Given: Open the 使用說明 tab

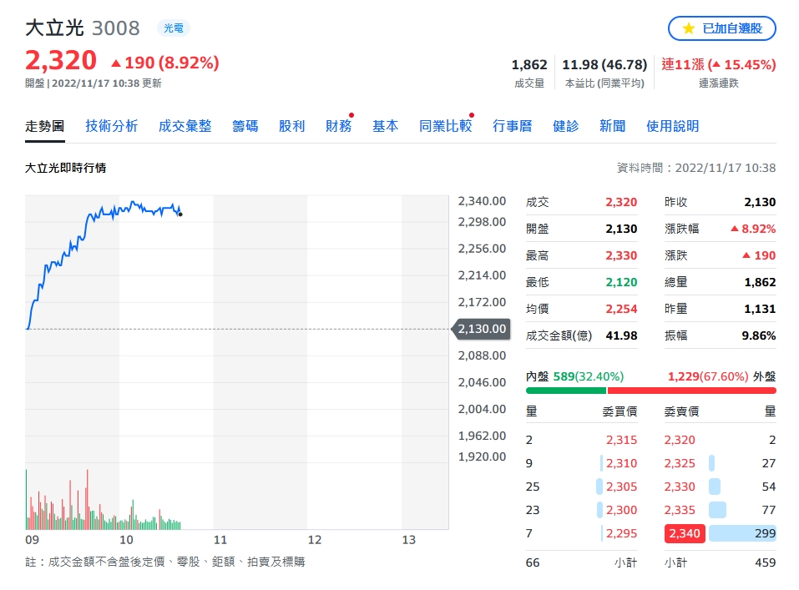Looking at the screenshot, I should coord(673,126).
